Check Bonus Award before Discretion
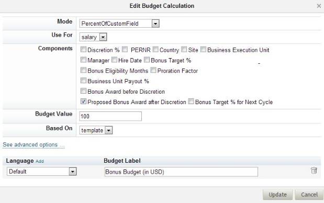This screenshot has width=324, height=203. (83, 91)
